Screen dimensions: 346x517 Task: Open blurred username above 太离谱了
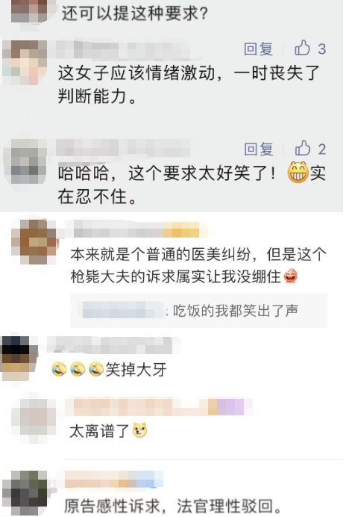click(159, 407)
